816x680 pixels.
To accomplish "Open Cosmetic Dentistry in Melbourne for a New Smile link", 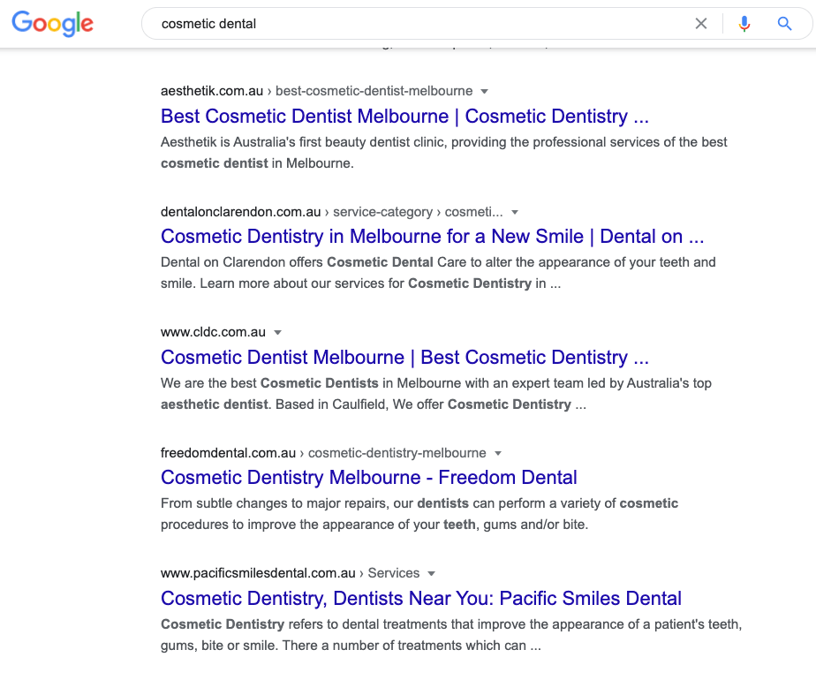I will pos(432,236).
